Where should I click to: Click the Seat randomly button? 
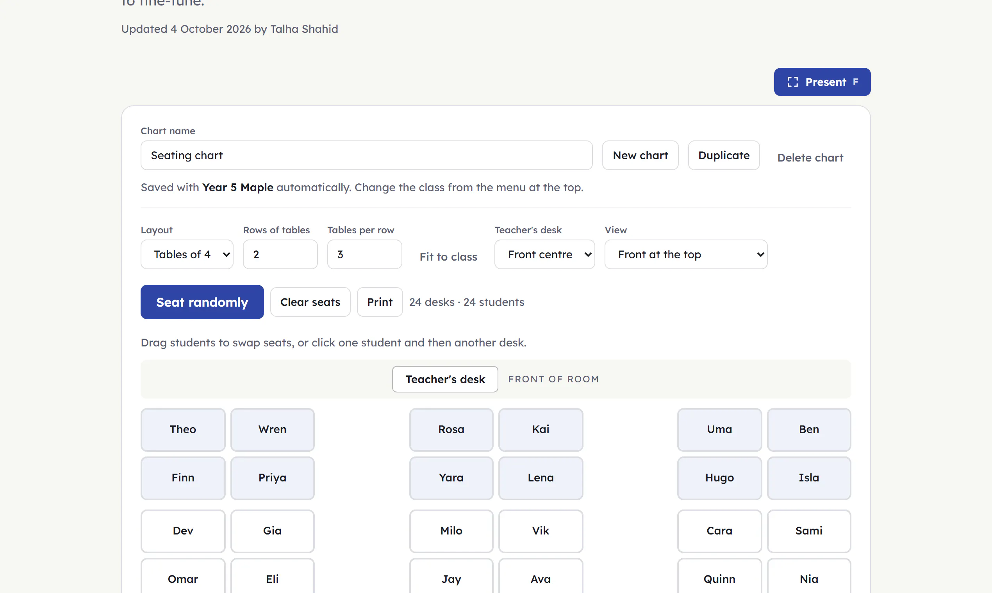pyautogui.click(x=202, y=302)
